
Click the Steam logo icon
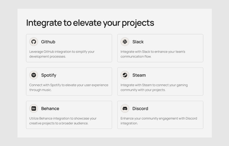coord(125,75)
